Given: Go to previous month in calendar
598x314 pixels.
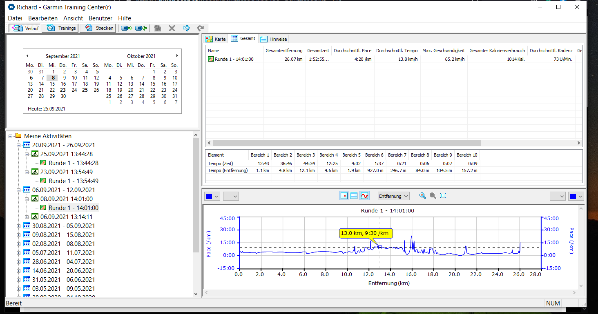Looking at the screenshot, I should 27,56.
